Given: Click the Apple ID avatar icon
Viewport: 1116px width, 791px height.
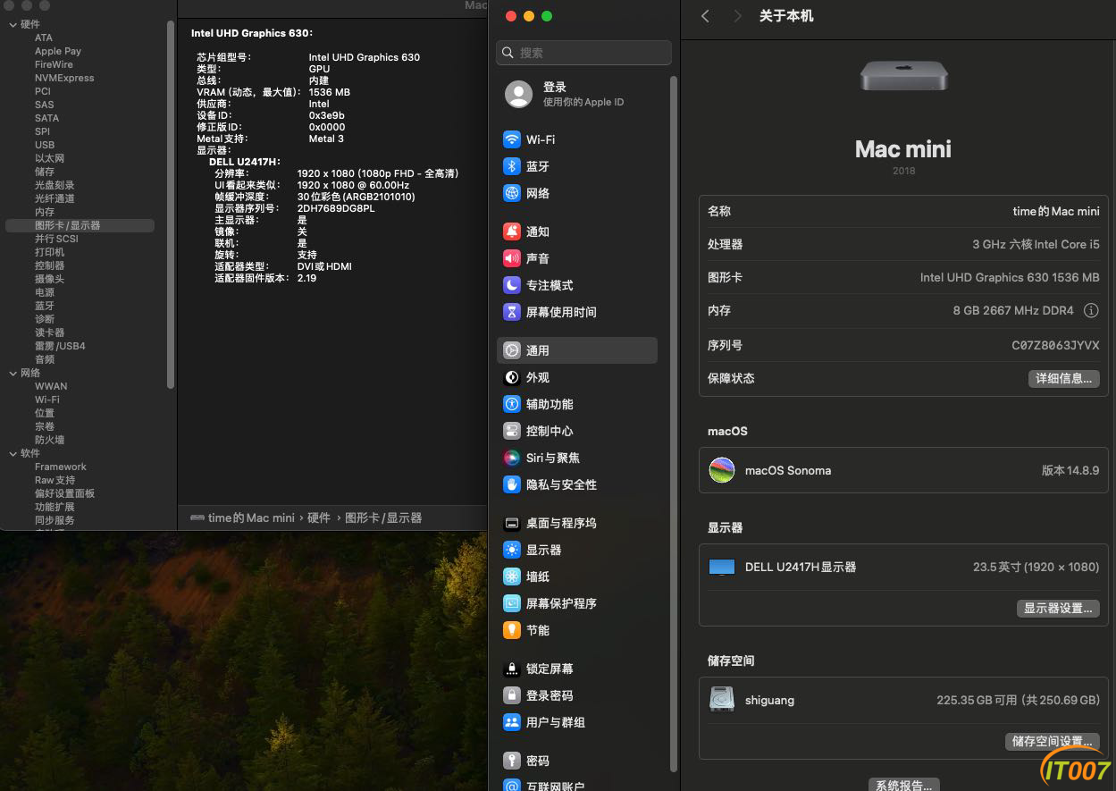Looking at the screenshot, I should (x=519, y=94).
